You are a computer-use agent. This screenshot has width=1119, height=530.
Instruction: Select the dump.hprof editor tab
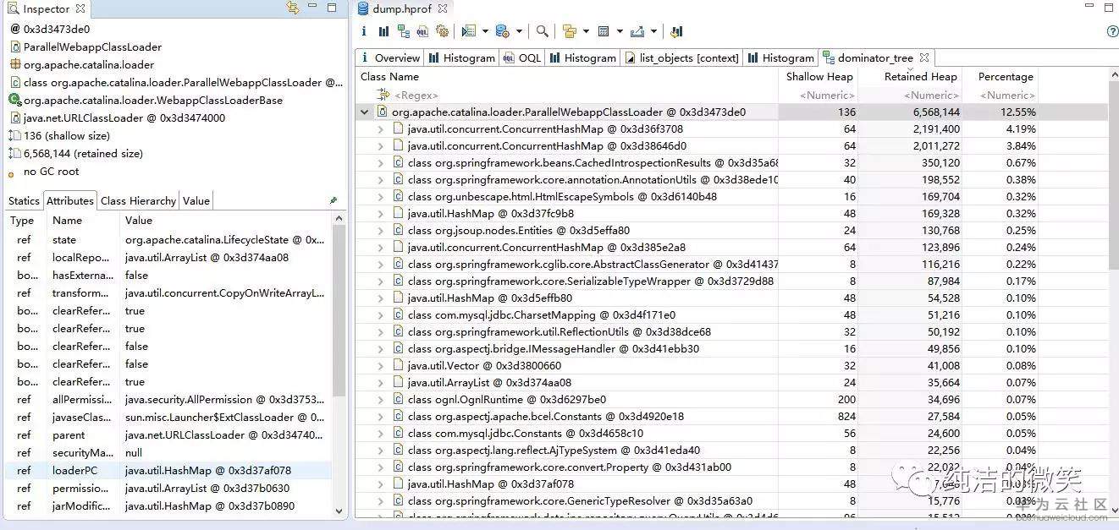tap(403, 8)
